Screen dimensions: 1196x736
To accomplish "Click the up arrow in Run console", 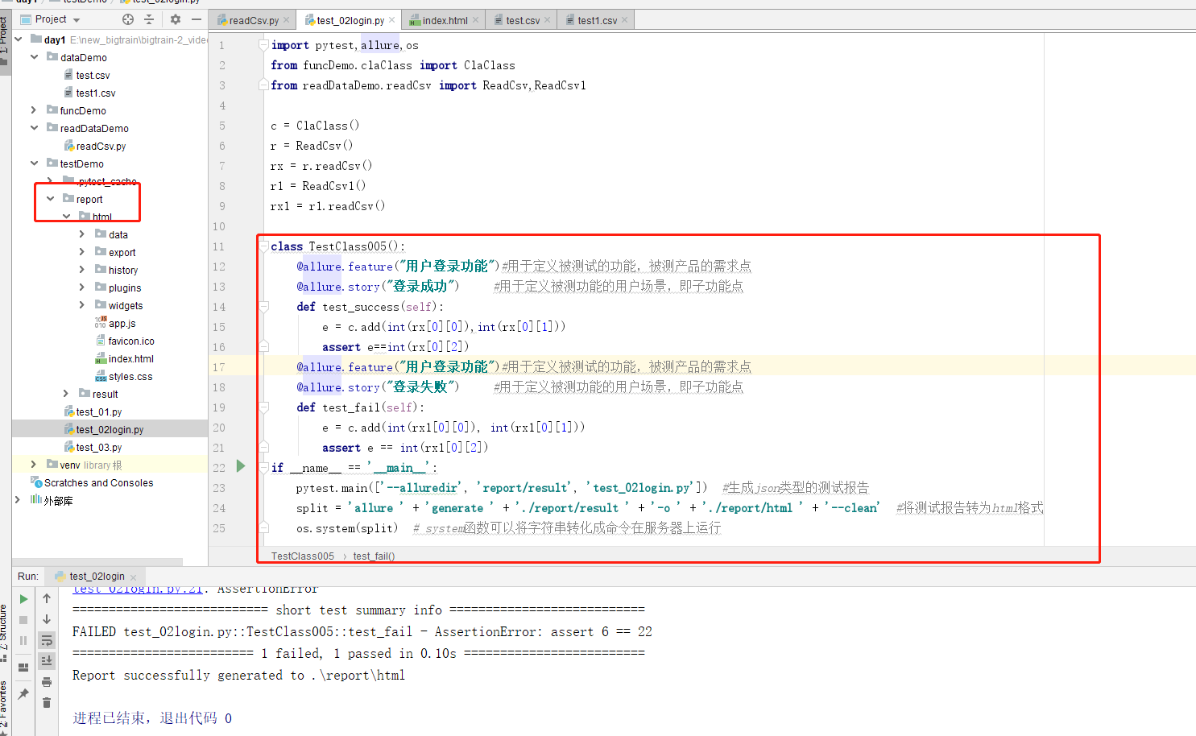I will pos(47,598).
